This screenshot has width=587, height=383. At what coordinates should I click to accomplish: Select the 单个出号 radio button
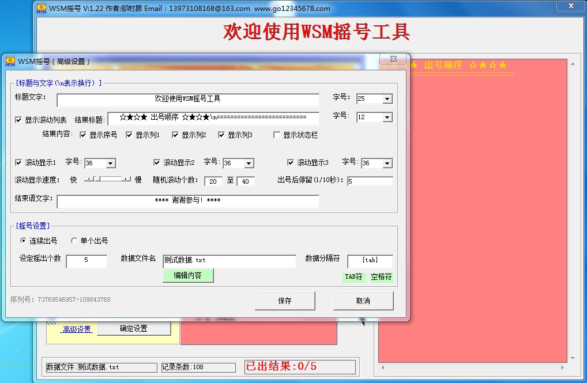coord(74,241)
